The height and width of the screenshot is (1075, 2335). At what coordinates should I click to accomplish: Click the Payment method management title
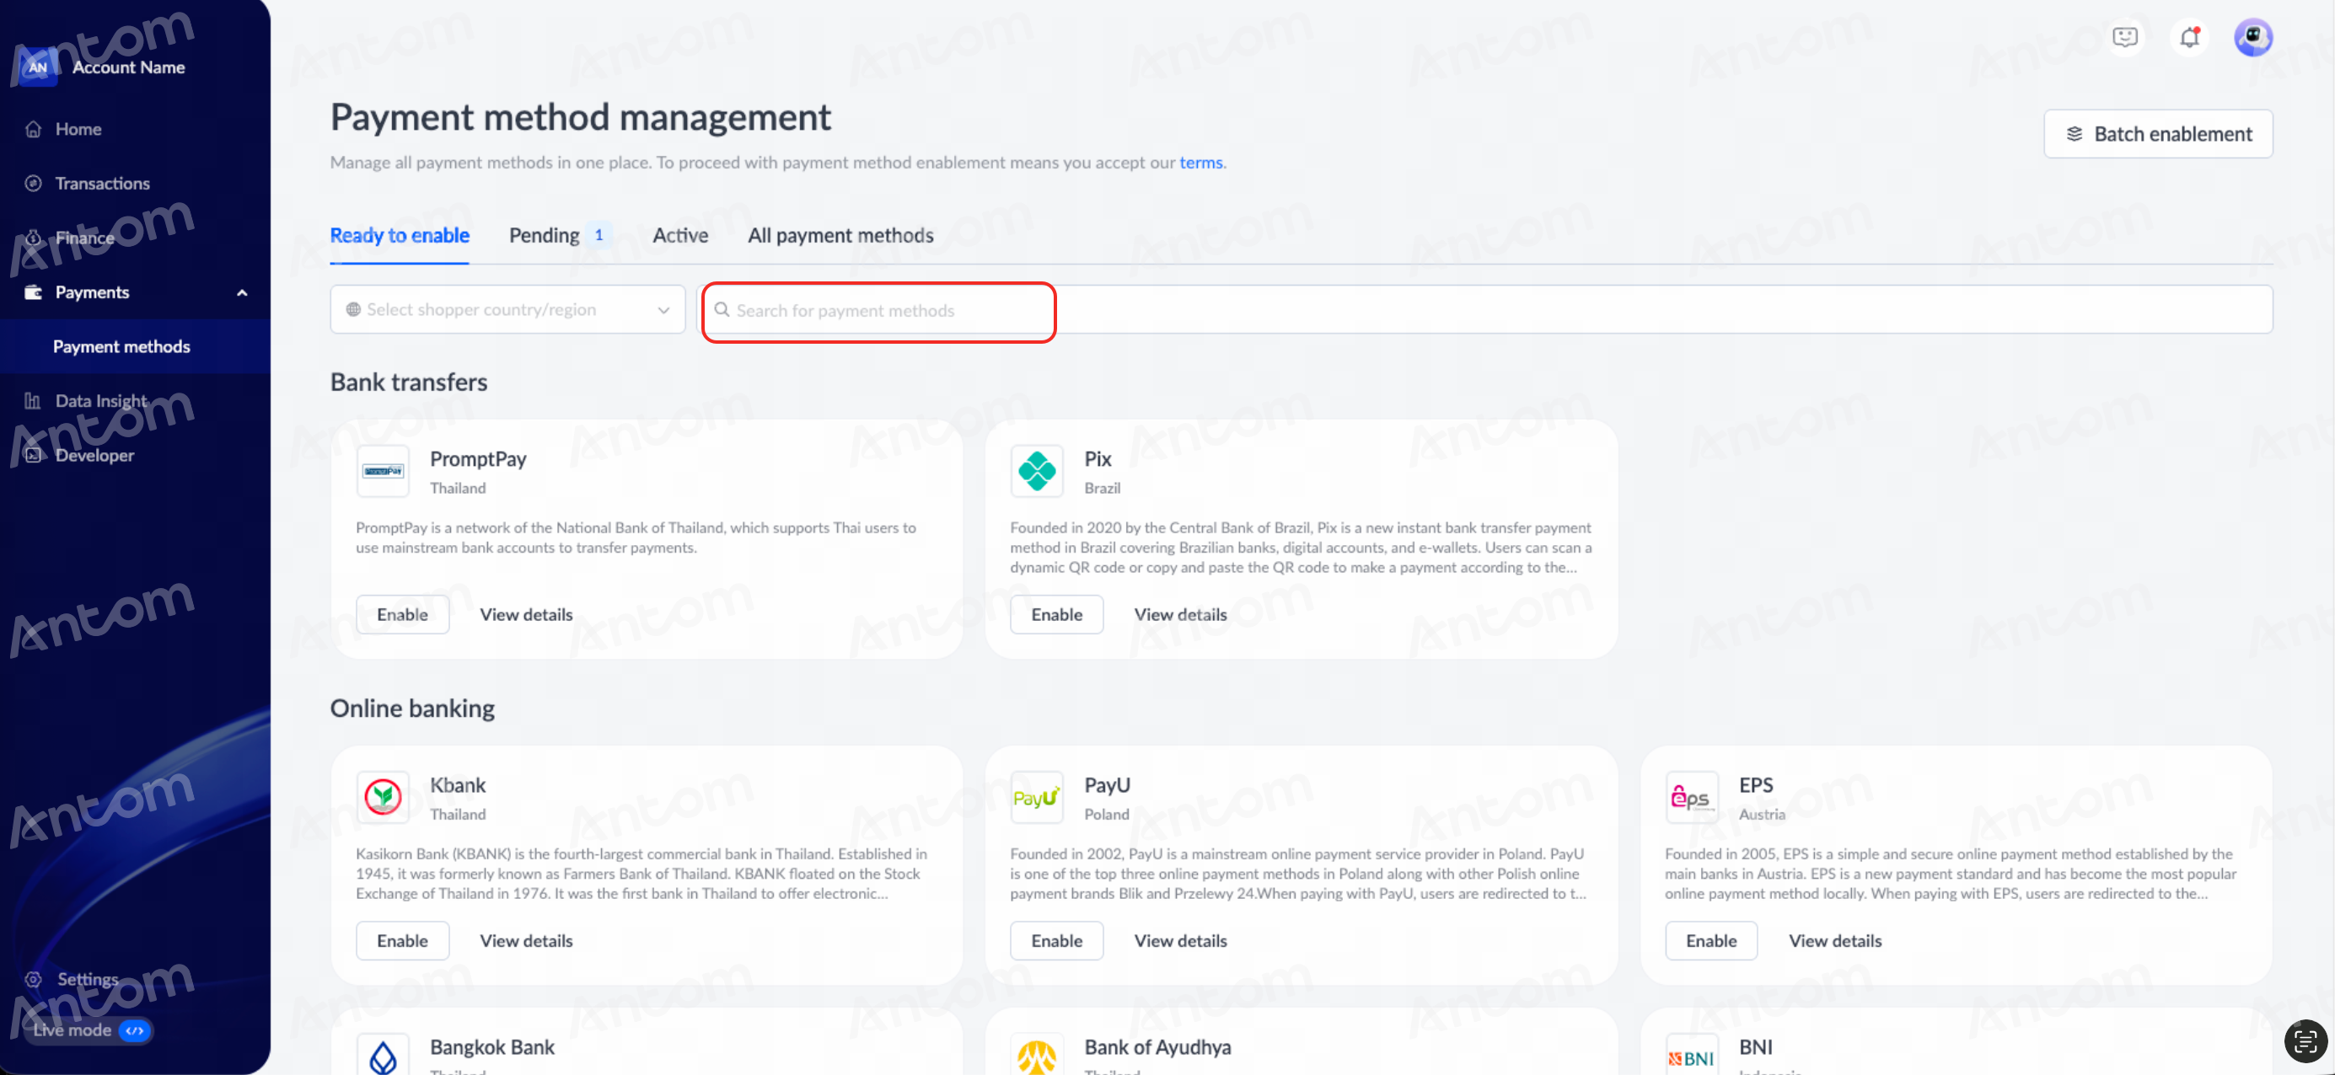580,118
